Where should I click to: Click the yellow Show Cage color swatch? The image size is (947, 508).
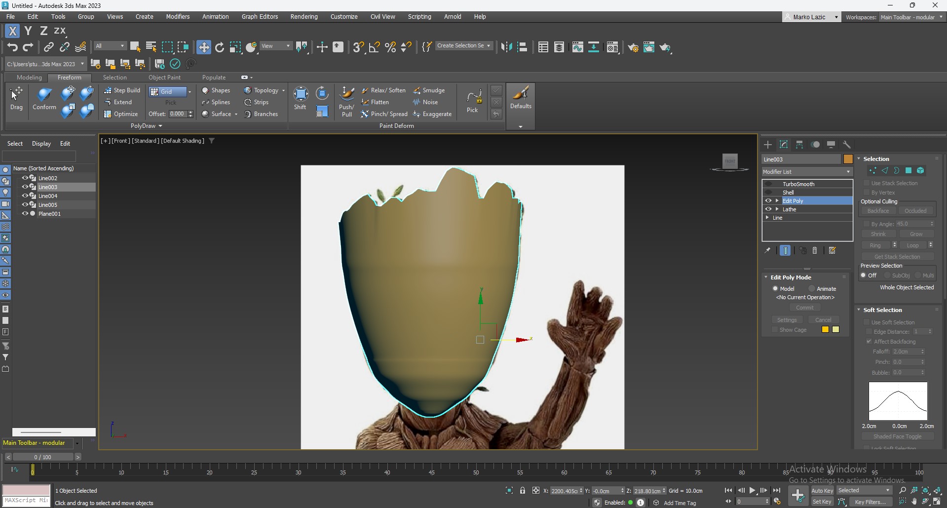point(835,329)
